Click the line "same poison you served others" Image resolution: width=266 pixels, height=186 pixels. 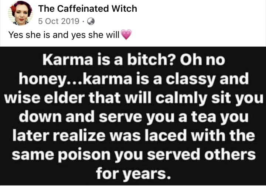click(134, 155)
